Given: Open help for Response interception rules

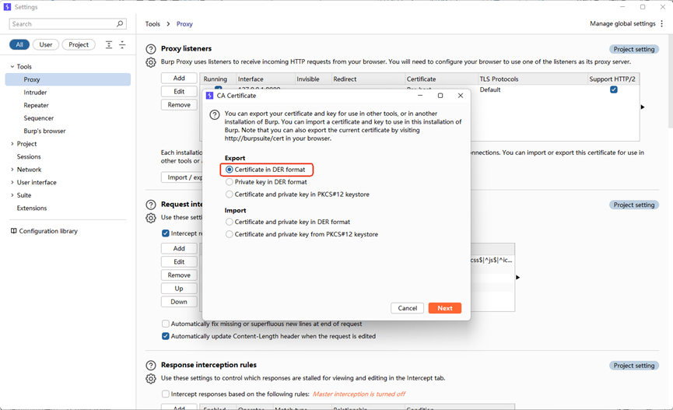Looking at the screenshot, I should pos(151,366).
